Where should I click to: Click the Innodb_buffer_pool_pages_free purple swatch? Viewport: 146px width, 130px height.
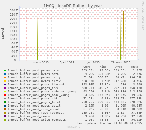click(5, 88)
